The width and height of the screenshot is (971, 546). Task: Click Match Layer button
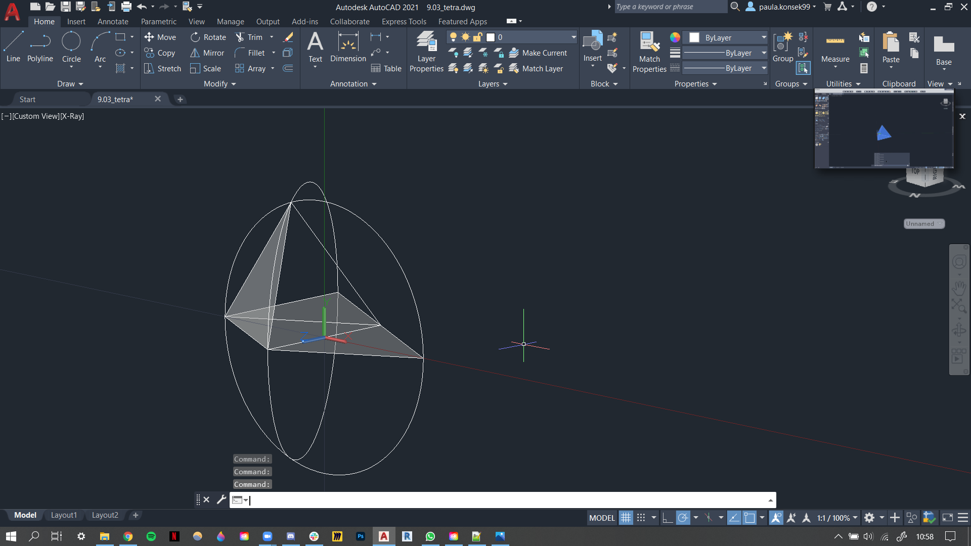pos(536,68)
